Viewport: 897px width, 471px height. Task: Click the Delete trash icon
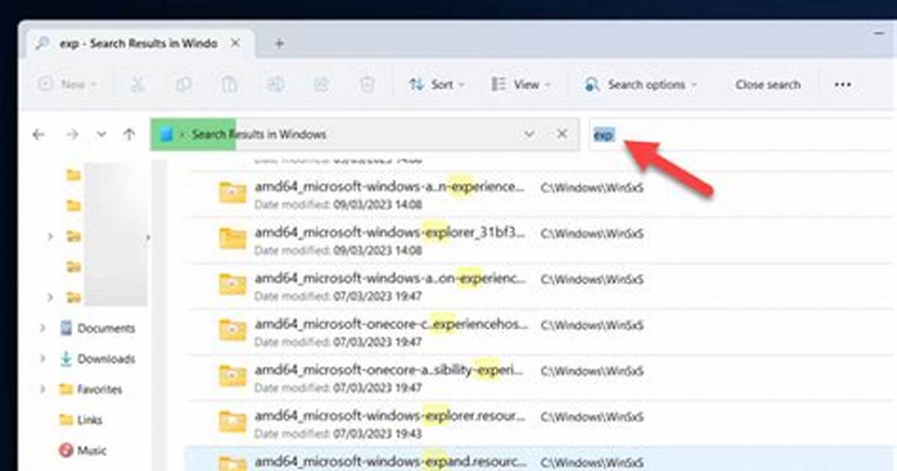(367, 85)
